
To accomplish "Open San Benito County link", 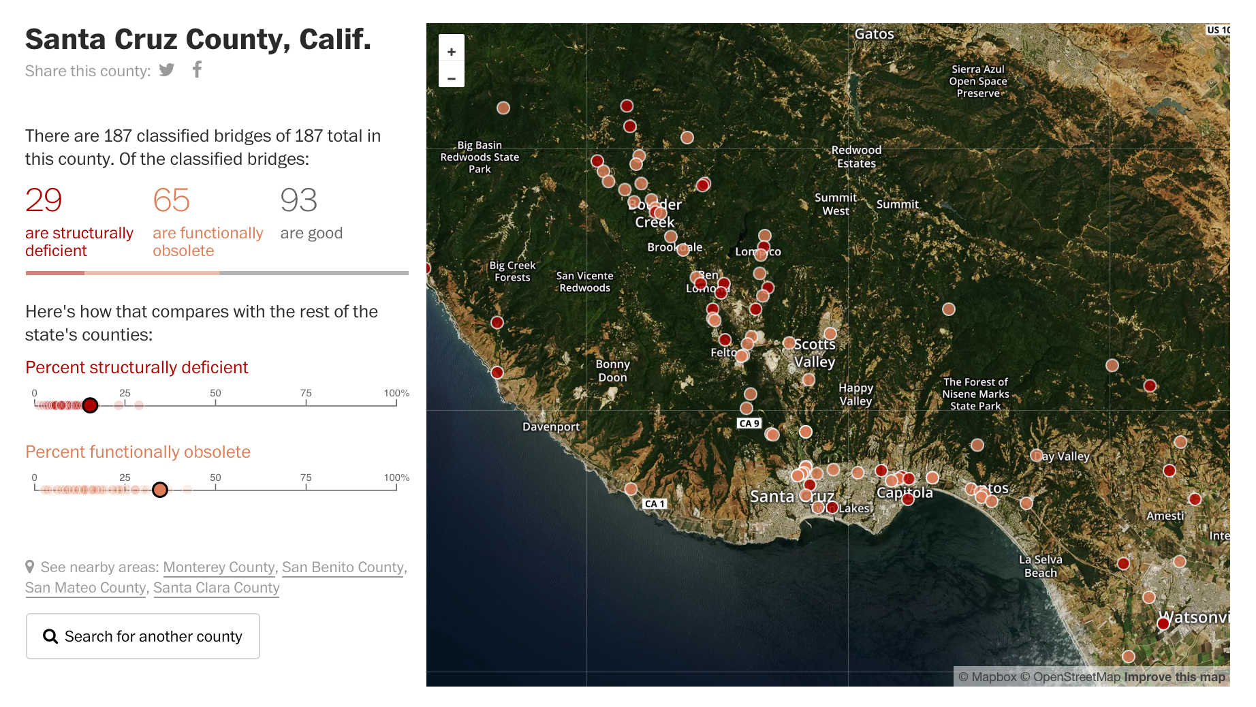I will (x=343, y=567).
